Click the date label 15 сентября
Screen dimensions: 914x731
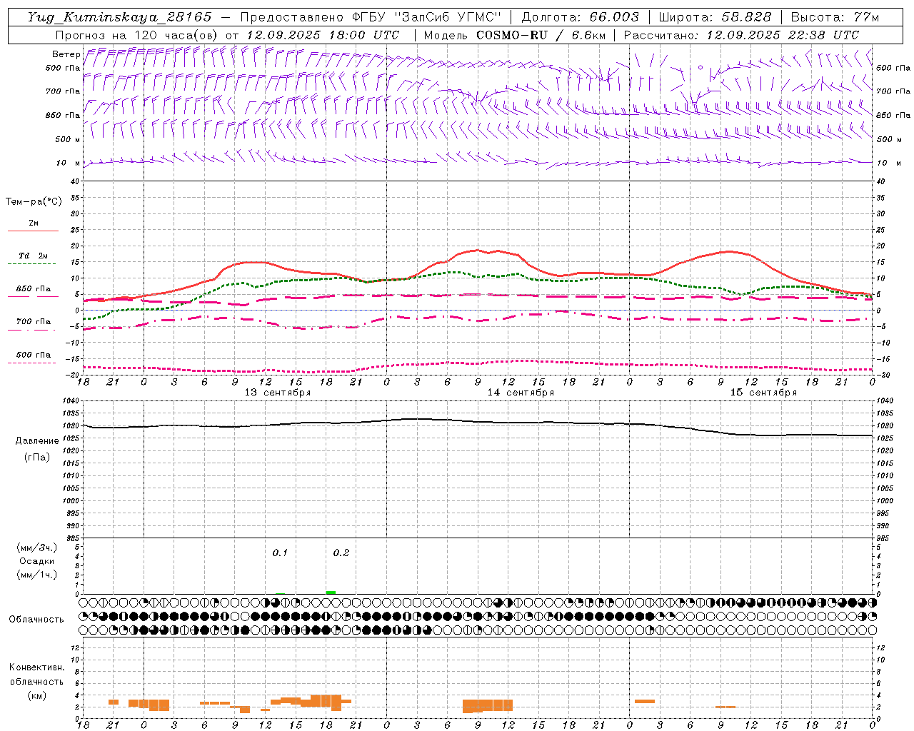pos(763,392)
